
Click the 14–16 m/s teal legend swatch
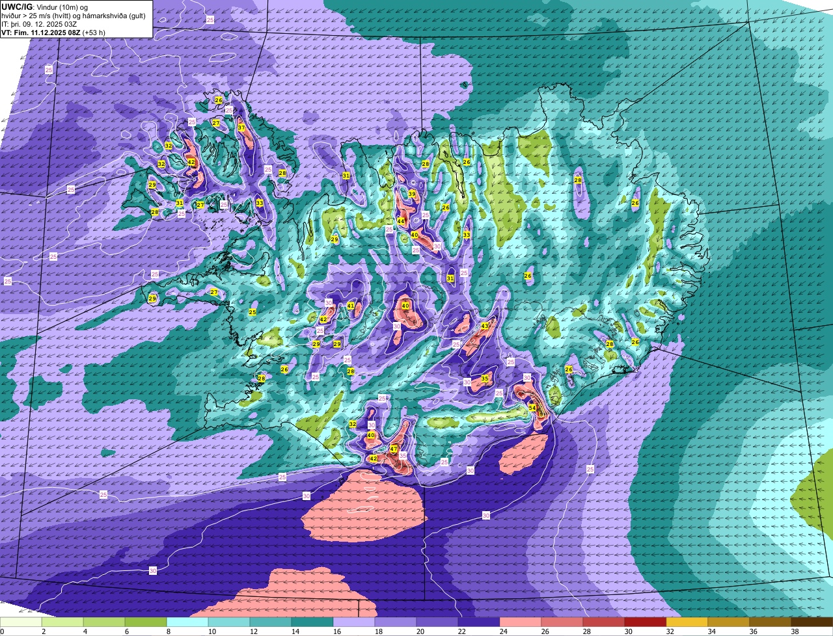click(313, 622)
